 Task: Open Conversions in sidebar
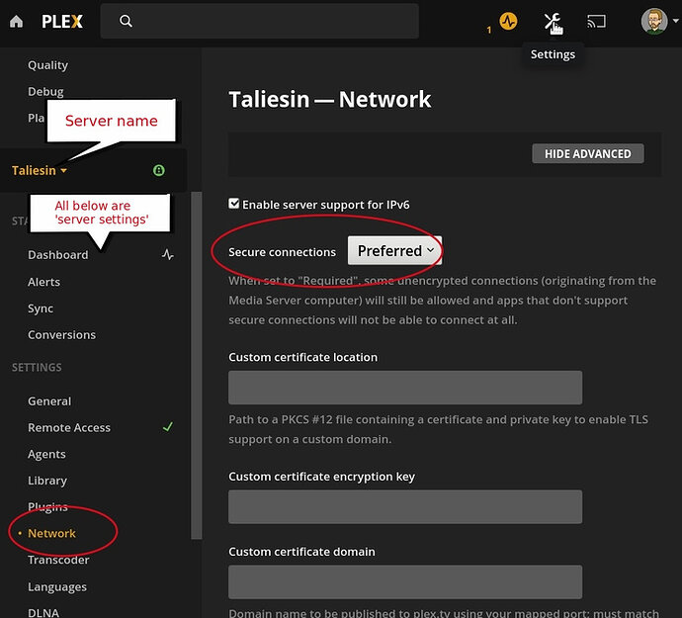click(x=61, y=334)
